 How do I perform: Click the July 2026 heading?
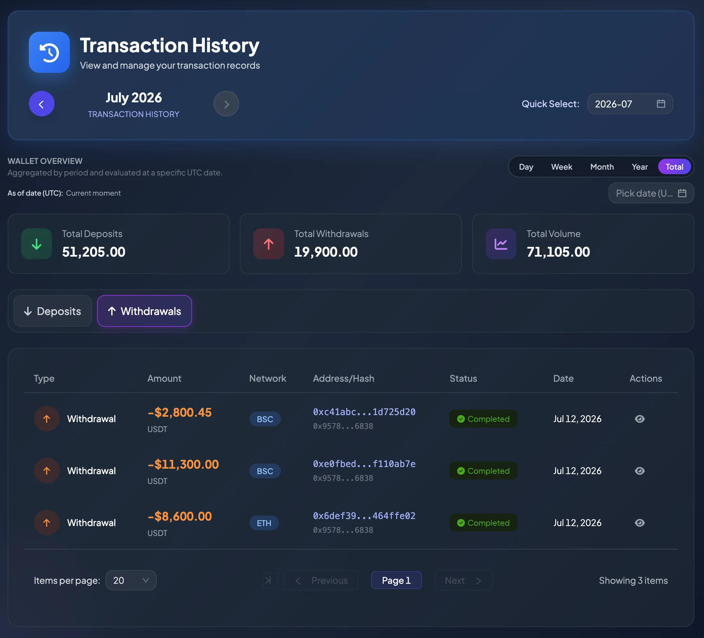pos(134,98)
